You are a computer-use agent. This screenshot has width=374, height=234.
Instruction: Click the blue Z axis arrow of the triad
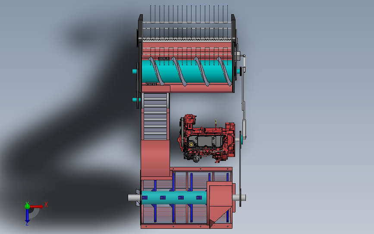pyautogui.click(x=27, y=216)
